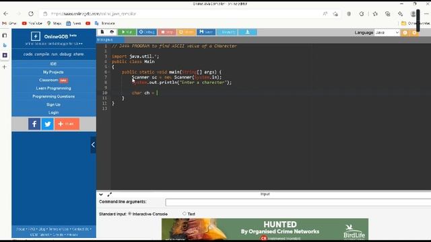Open the orange settings gear icon
The height and width of the screenshot is (242, 431).
click(414, 33)
